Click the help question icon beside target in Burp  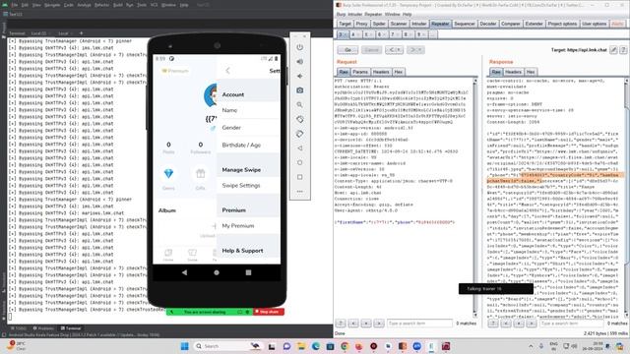click(623, 50)
